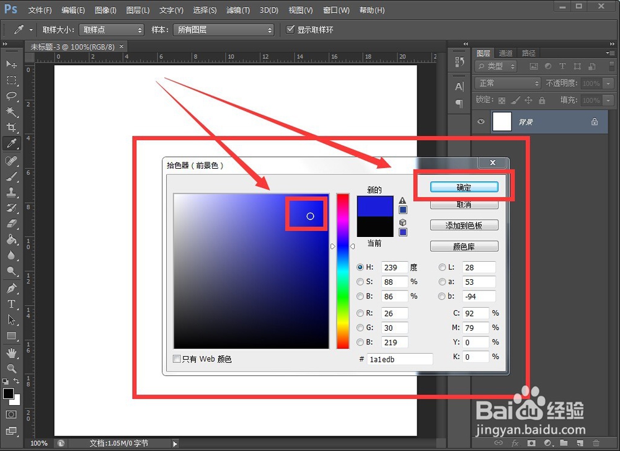Open the Image menu
This screenshot has width=620, height=451.
point(105,10)
